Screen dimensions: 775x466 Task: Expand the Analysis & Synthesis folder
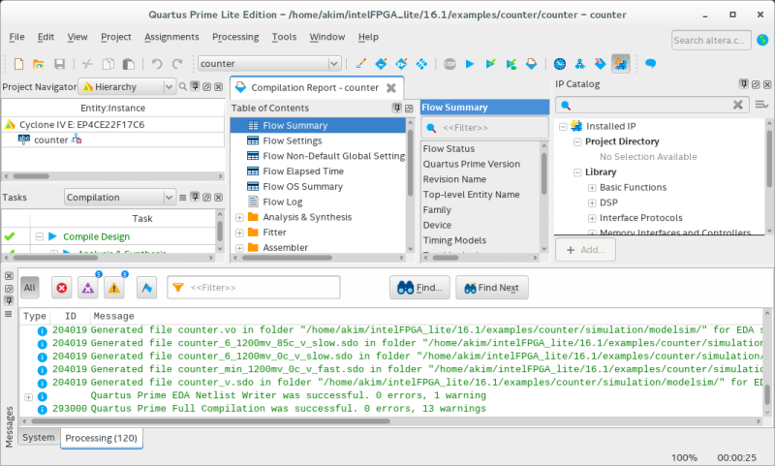point(239,217)
